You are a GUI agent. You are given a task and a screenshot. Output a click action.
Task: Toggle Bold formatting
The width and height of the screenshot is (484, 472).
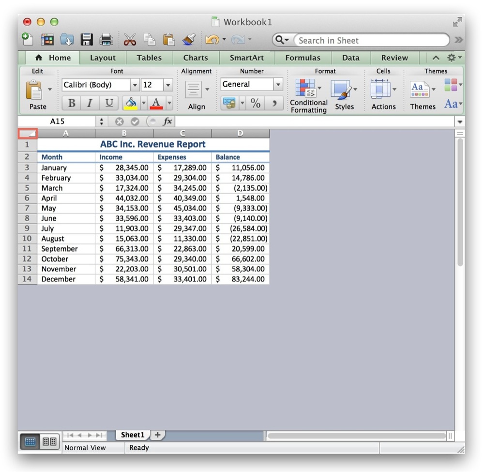72,103
